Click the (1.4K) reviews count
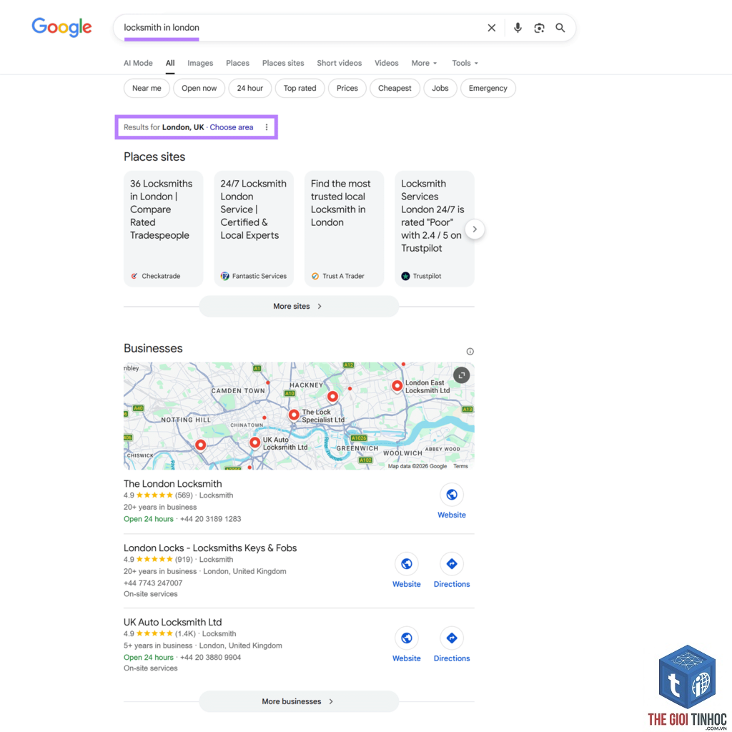This screenshot has width=732, height=732. [185, 633]
